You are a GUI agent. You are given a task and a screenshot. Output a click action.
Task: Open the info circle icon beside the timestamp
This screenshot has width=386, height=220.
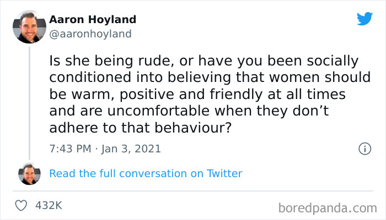pyautogui.click(x=364, y=148)
